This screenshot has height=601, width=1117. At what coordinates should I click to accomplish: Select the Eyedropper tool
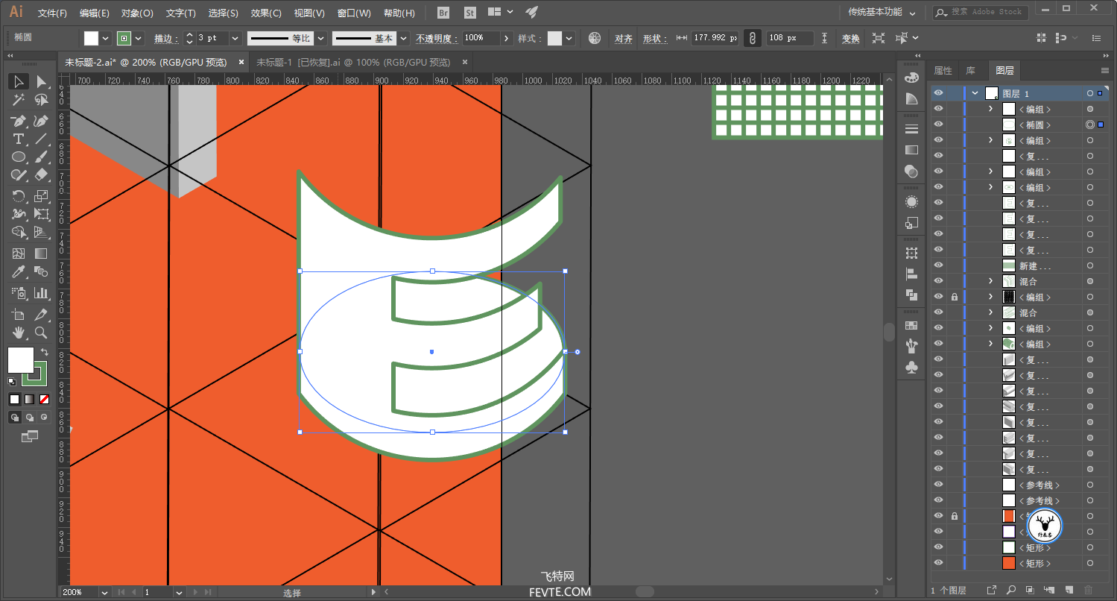pos(19,271)
